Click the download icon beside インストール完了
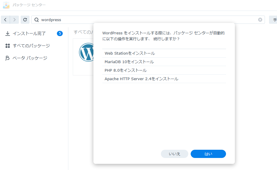This screenshot has height=170, width=277. coord(8,33)
